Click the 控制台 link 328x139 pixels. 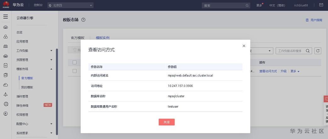38,5
